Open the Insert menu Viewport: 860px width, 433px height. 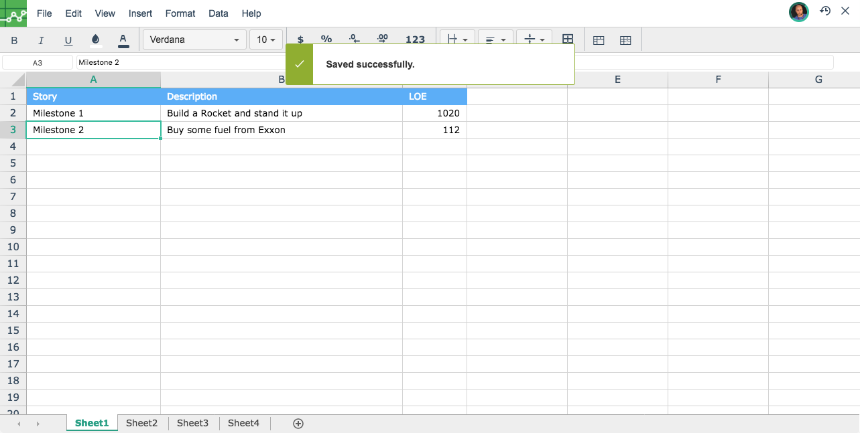[x=140, y=13]
